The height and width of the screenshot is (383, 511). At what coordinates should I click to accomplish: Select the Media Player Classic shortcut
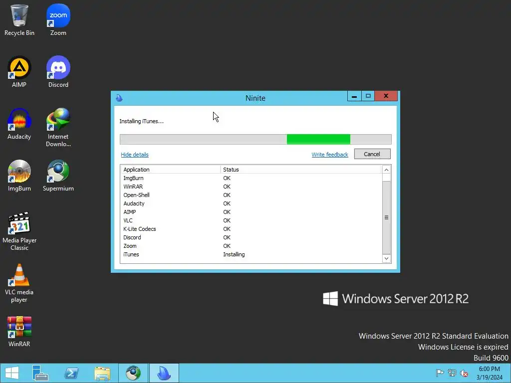tap(19, 231)
